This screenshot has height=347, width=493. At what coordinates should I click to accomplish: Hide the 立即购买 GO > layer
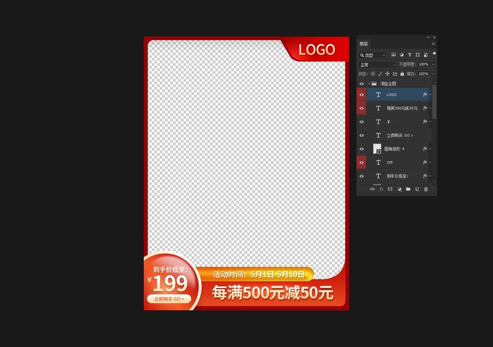(362, 135)
